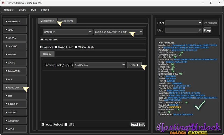Open the ALLWINNER sidebar section
Image resolution: width=224 pixels, height=135 pixels.
pos(15,121)
